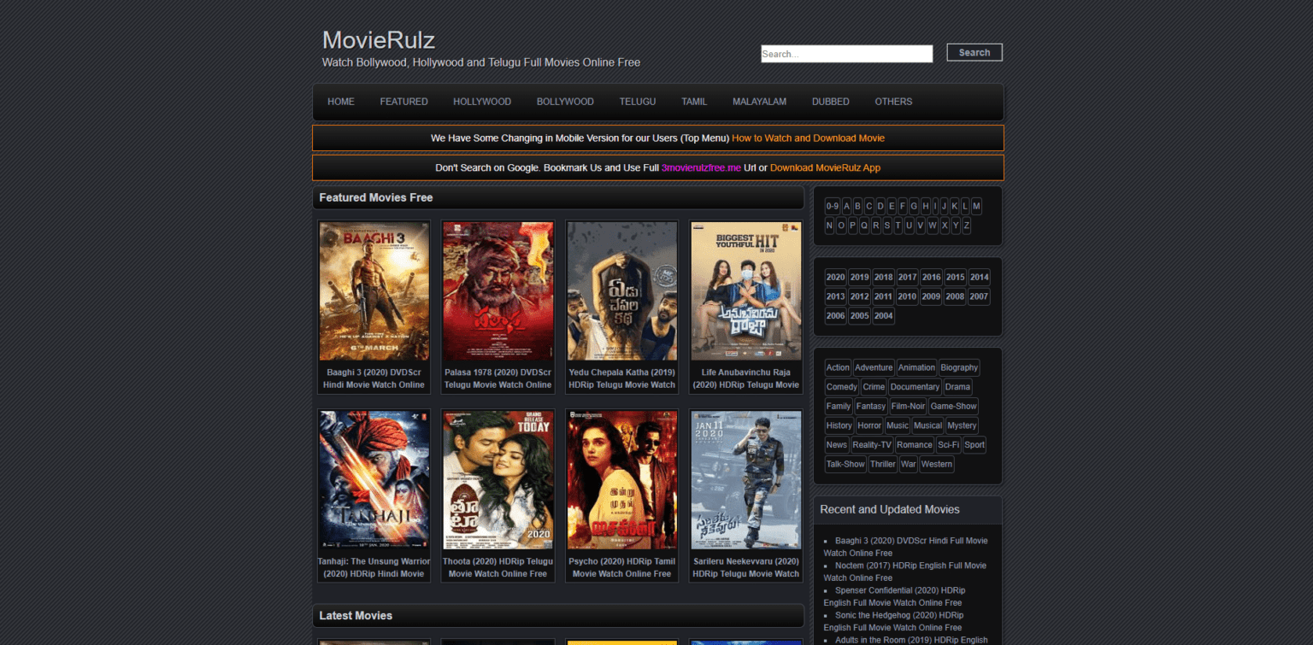This screenshot has height=645, width=1313.
Task: Select the Horror genre tag
Action: [869, 425]
